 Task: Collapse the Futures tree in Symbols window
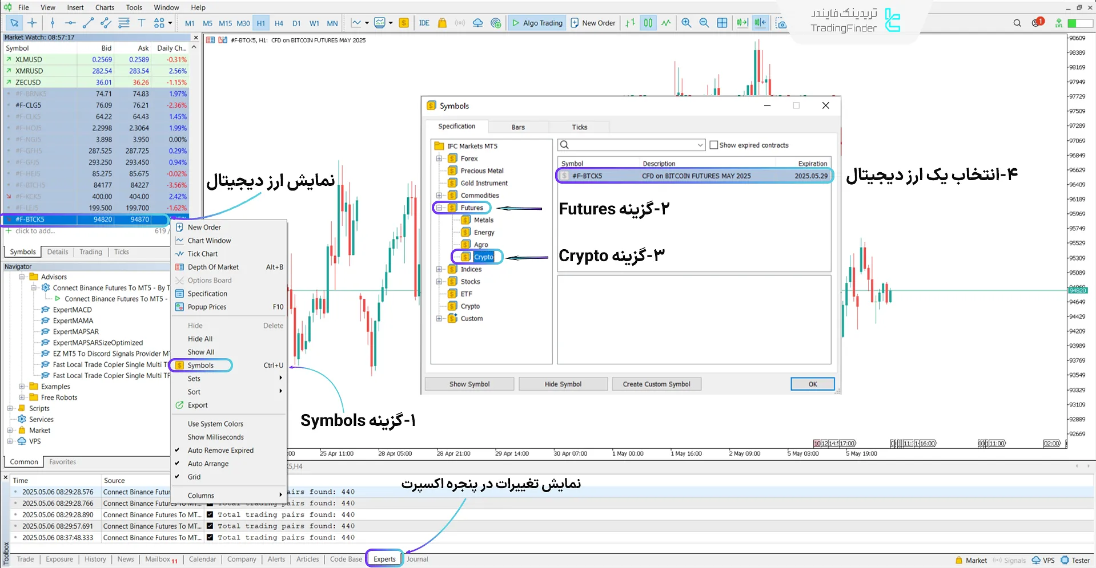pos(439,208)
